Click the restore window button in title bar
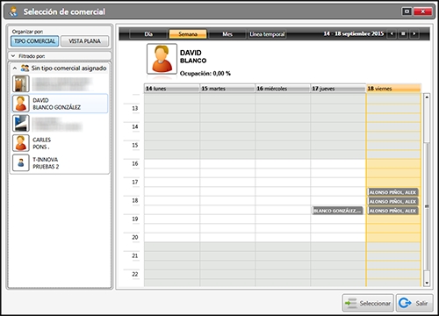Viewport: 439px width, 316px height. coord(407,11)
